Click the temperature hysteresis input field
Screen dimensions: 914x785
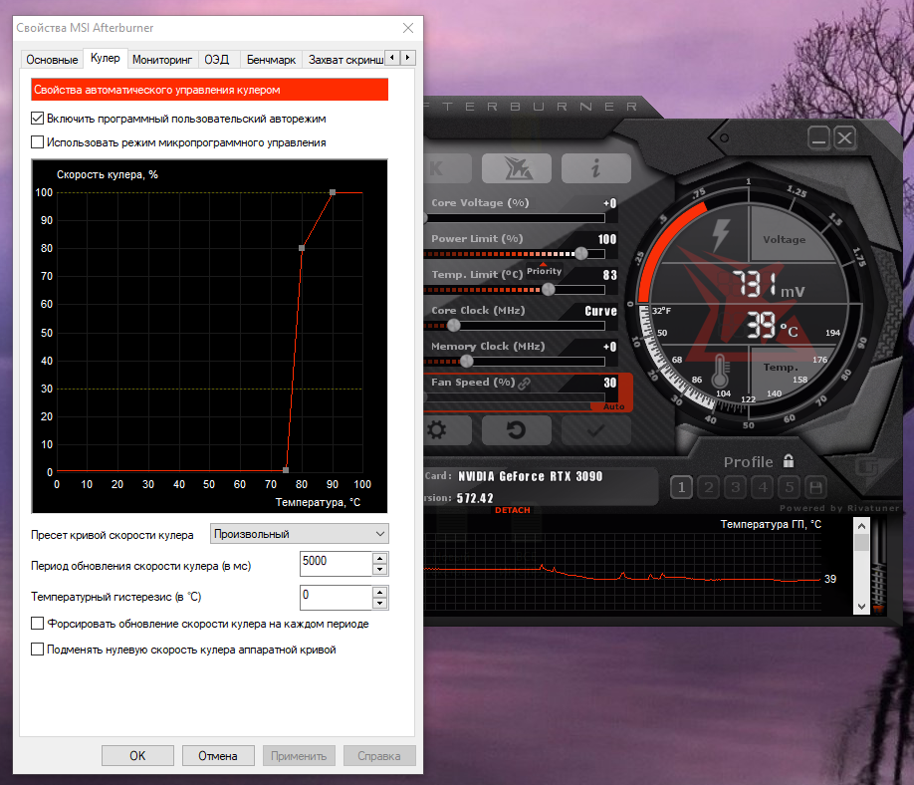coord(336,597)
